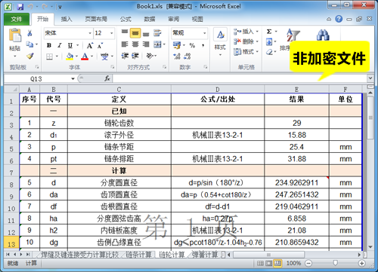Click the Format Painter brush icon
This screenshot has width=378, height=272.
pyautogui.click(x=30, y=56)
